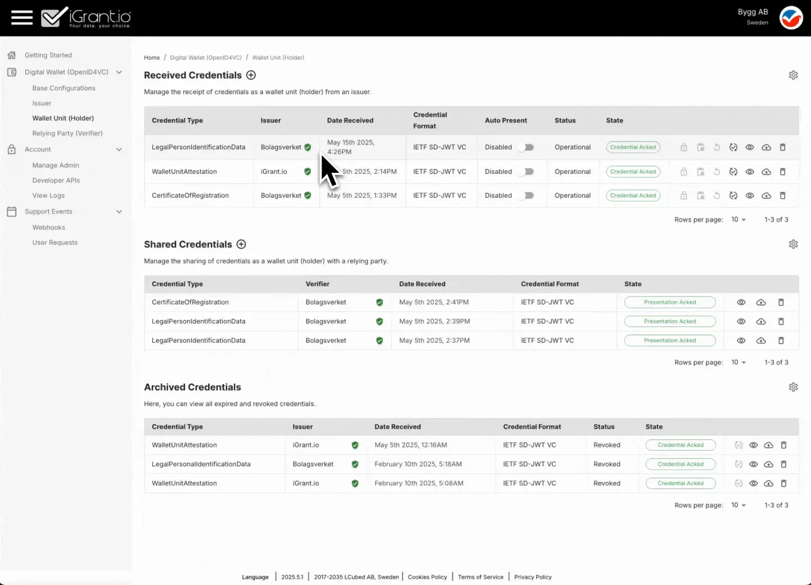Open the Privacy Policy footer link

click(532, 577)
